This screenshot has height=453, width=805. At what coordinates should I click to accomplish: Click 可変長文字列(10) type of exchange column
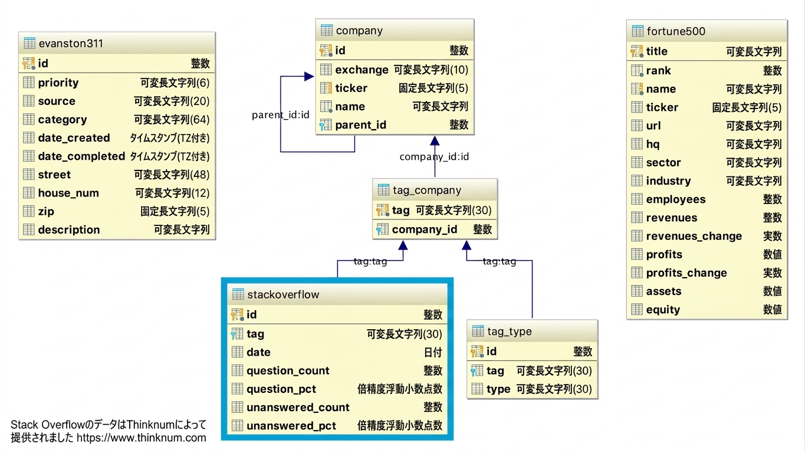tap(431, 70)
